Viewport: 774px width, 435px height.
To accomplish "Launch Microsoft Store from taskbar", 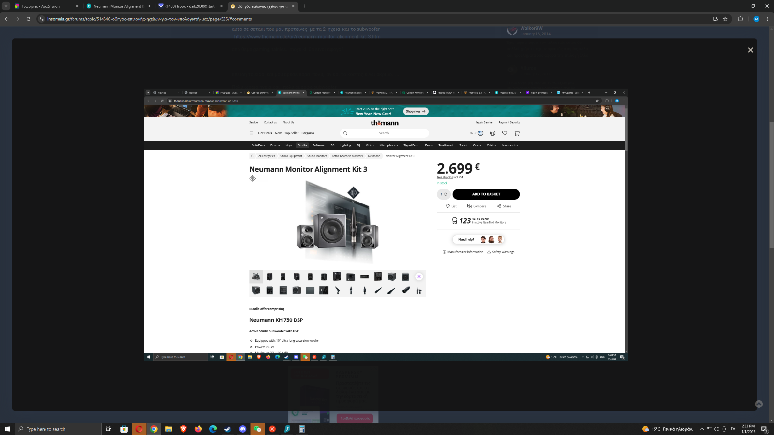I will click(124, 429).
